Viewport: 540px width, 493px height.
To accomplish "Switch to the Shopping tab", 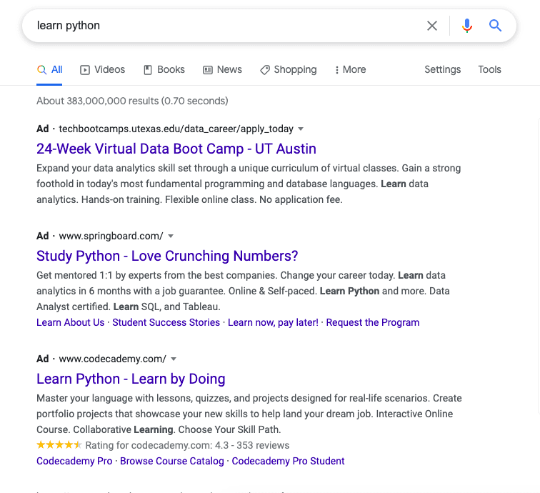I will tap(289, 69).
